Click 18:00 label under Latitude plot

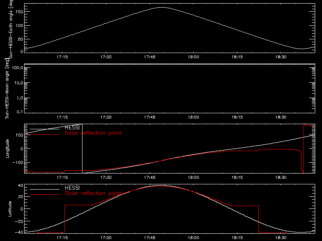[194, 237]
